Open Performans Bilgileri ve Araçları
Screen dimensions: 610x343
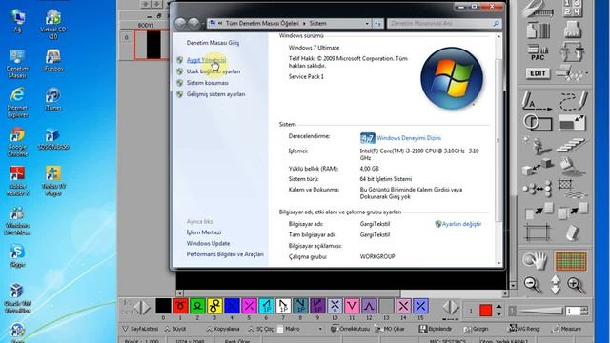tap(225, 254)
